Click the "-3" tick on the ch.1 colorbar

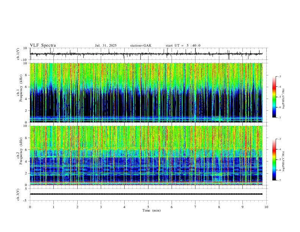[280, 76]
